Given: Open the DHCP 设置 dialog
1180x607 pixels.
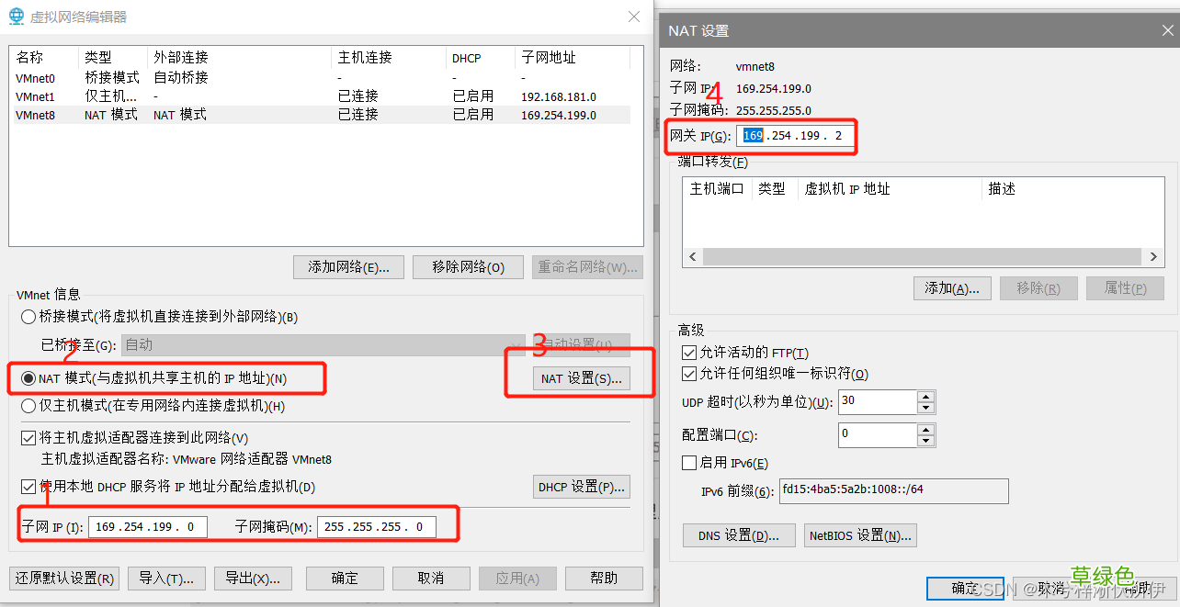Looking at the screenshot, I should point(581,486).
